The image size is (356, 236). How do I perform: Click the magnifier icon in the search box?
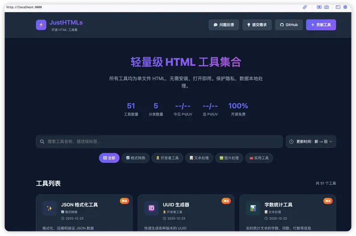[42, 142]
